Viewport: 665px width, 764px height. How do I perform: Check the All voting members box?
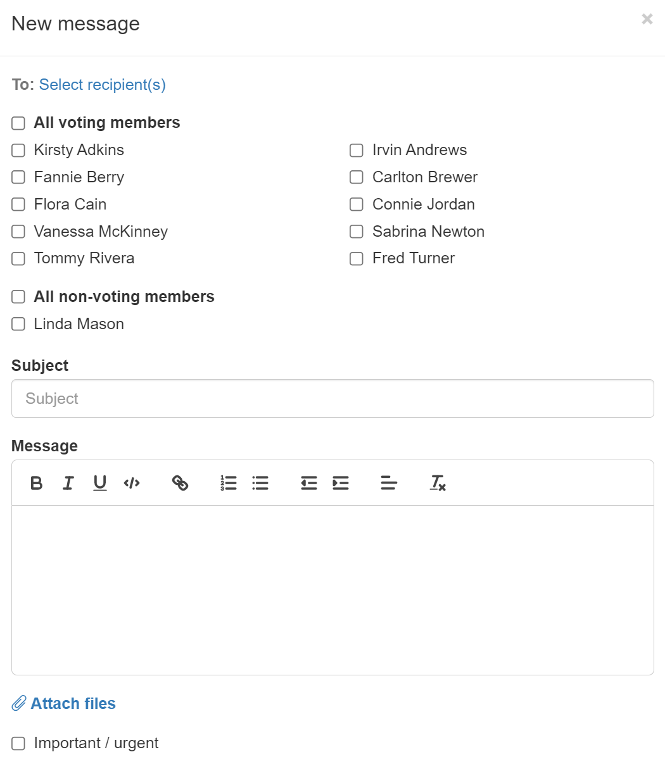pos(18,123)
